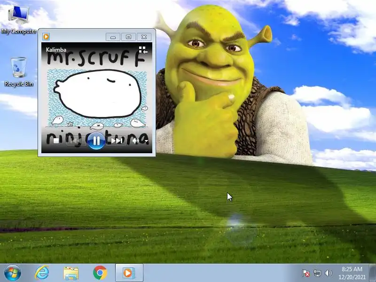Open the volume dropdown arrow

146,141
